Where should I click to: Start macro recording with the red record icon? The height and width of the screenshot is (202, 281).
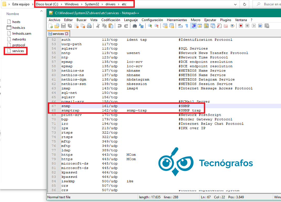pyautogui.click(x=241, y=26)
